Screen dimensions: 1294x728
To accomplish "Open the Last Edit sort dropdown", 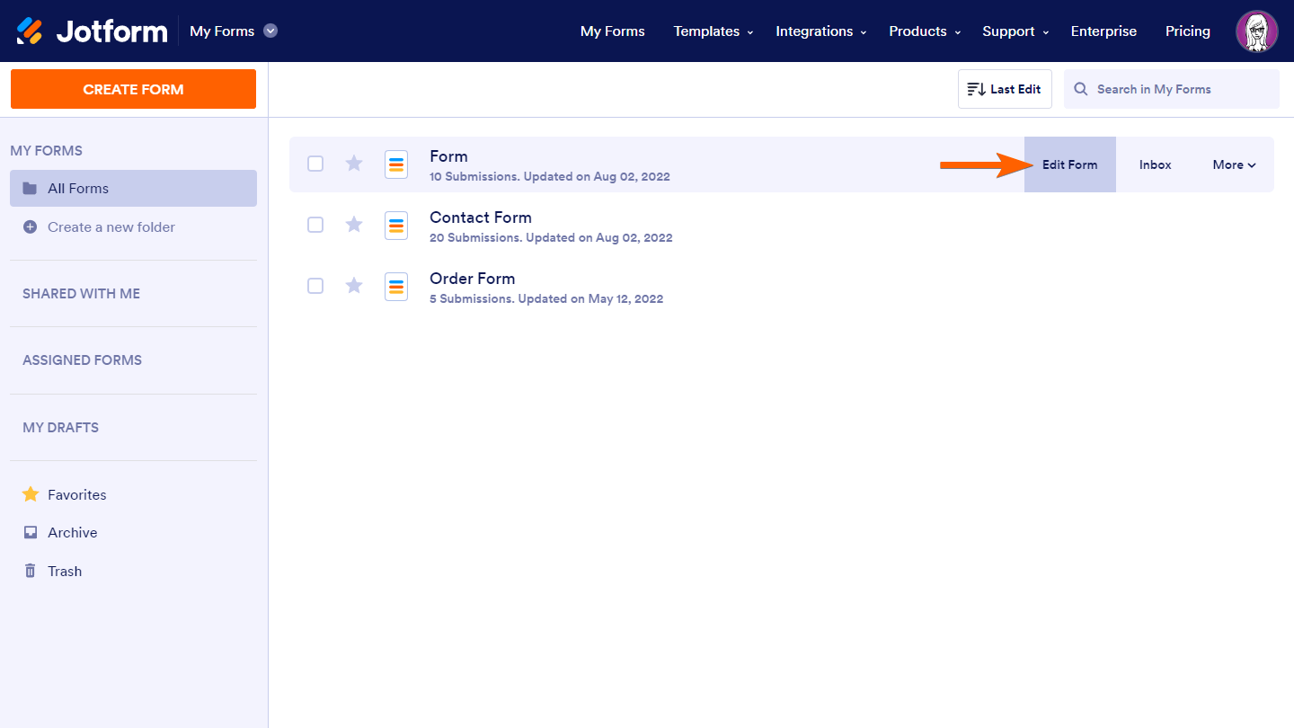I will click(1005, 89).
